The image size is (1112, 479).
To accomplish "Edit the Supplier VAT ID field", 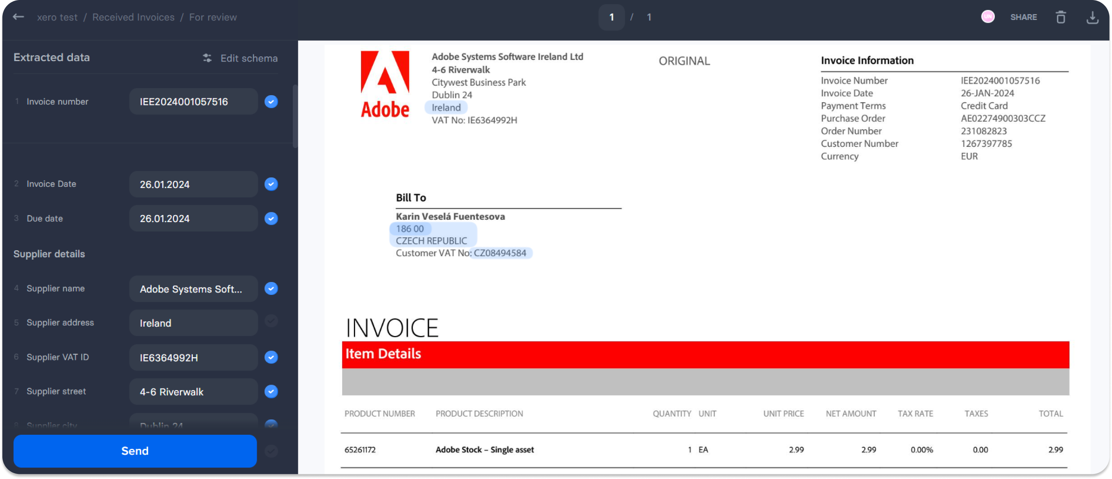I will [193, 357].
